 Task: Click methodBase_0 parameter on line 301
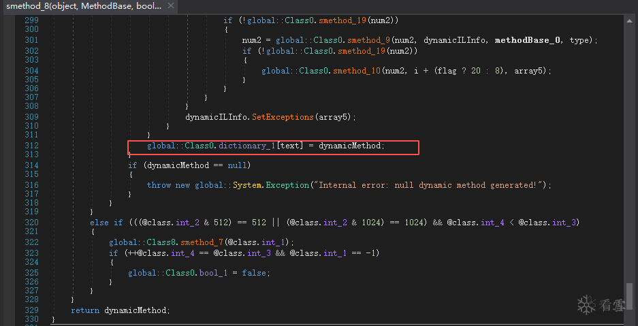(528, 40)
